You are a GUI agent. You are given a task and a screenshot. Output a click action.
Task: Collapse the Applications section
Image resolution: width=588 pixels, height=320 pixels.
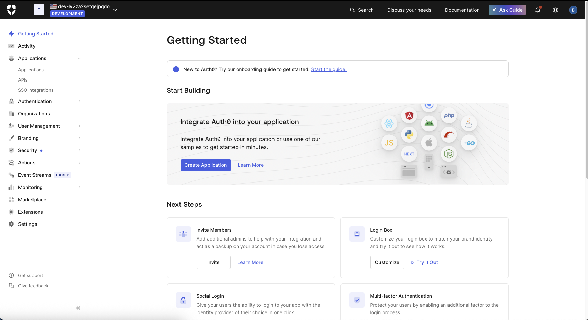(x=79, y=58)
